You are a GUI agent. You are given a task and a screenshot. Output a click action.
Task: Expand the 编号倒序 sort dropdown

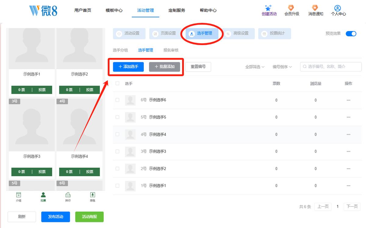(x=282, y=67)
